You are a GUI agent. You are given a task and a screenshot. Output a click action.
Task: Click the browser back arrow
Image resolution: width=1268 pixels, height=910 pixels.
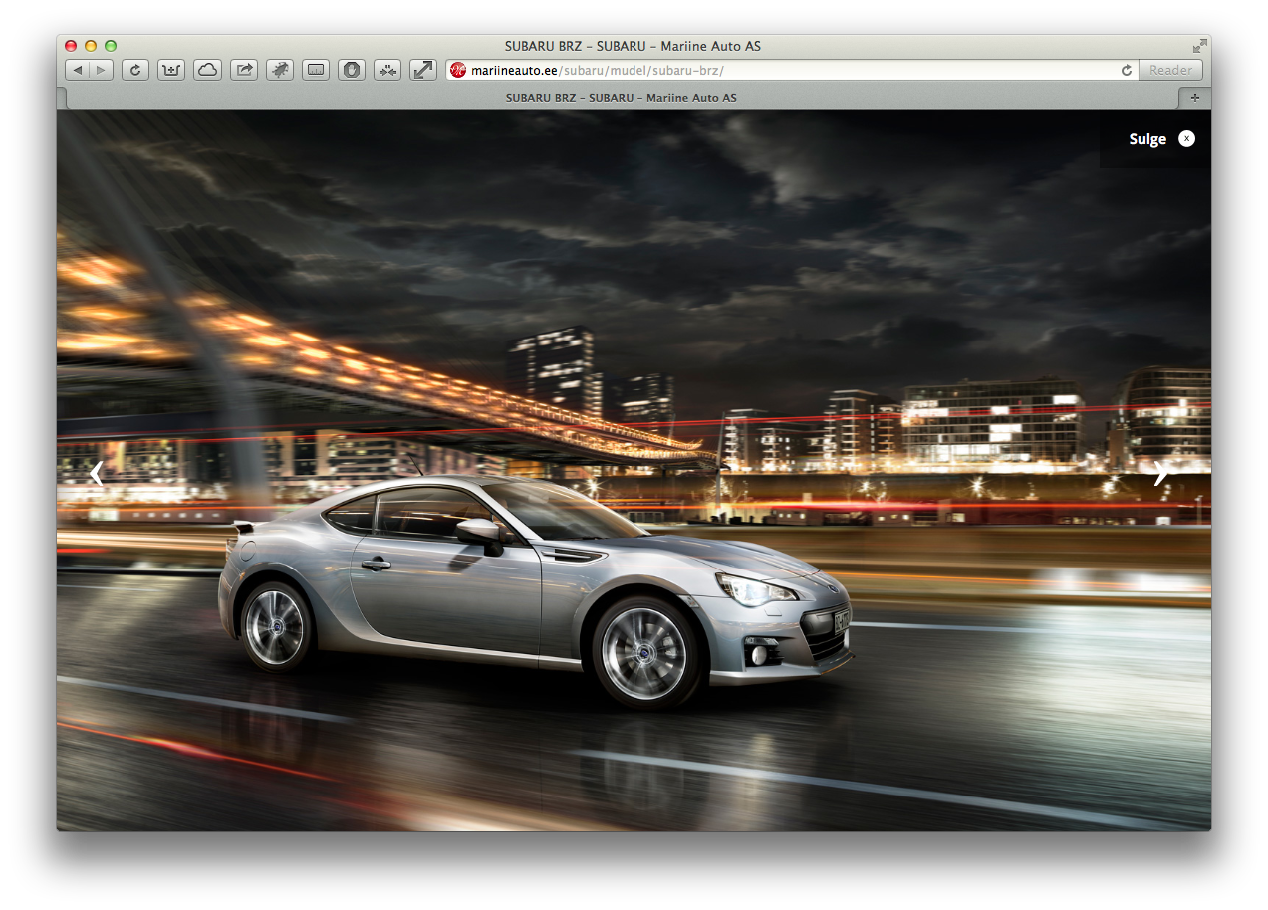click(x=77, y=70)
